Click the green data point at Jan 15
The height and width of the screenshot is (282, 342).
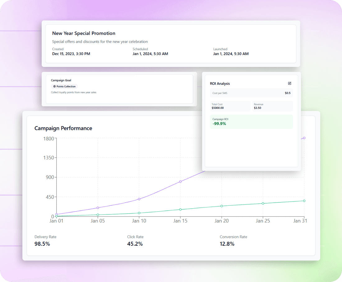click(180, 209)
